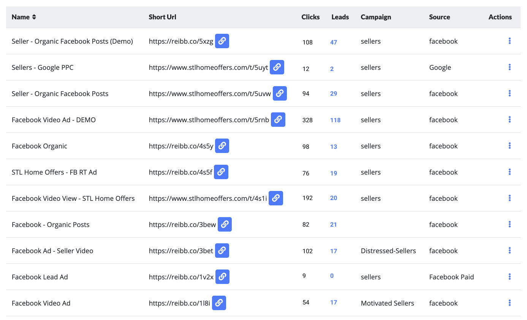Click the Source column header

coord(440,17)
